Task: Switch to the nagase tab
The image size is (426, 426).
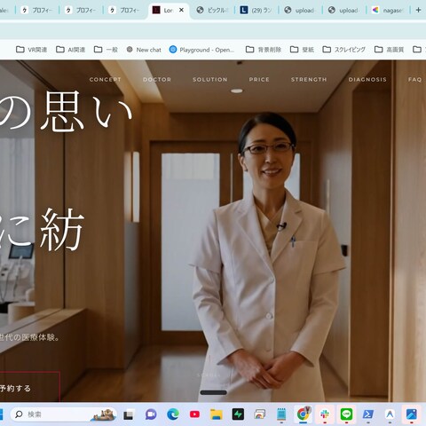Action: click(388, 11)
